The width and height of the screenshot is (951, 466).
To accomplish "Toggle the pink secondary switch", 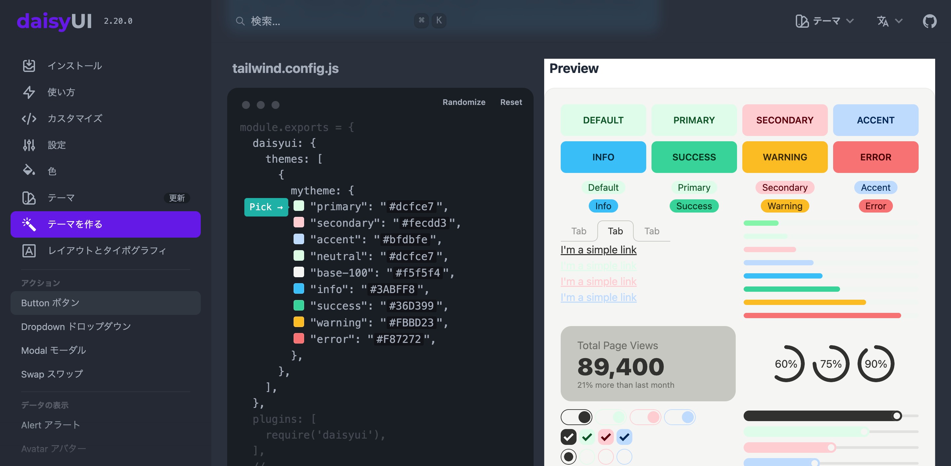I will tap(645, 417).
